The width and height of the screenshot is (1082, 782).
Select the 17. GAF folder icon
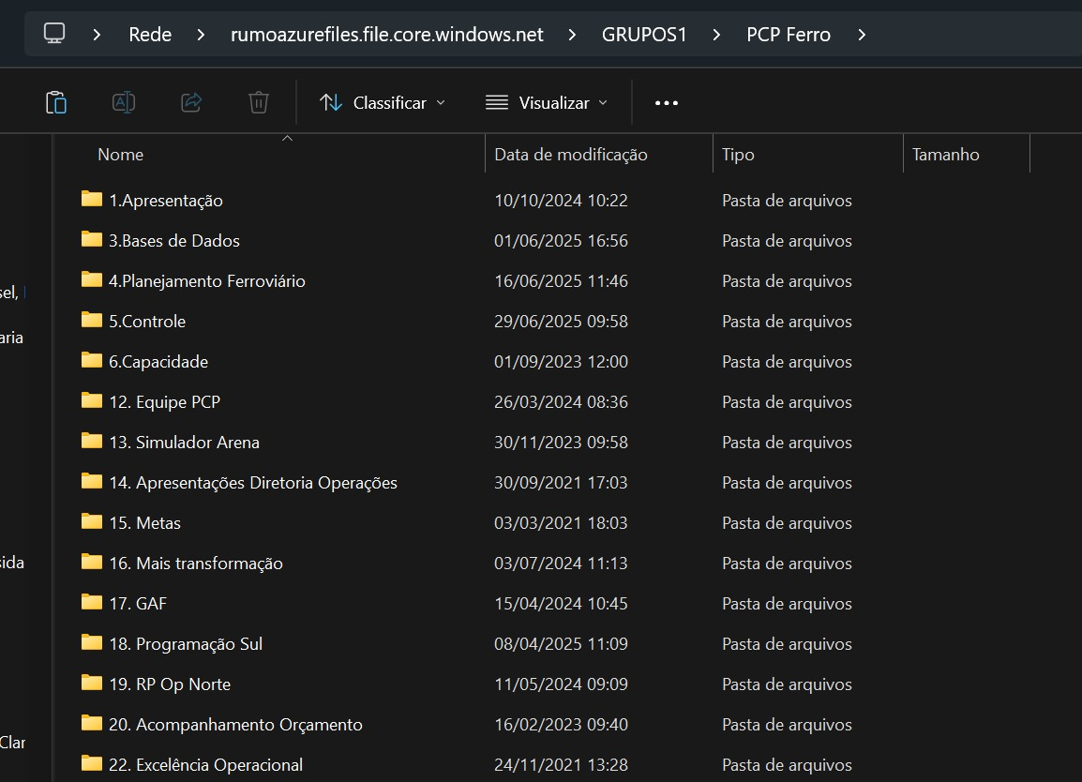(91, 603)
